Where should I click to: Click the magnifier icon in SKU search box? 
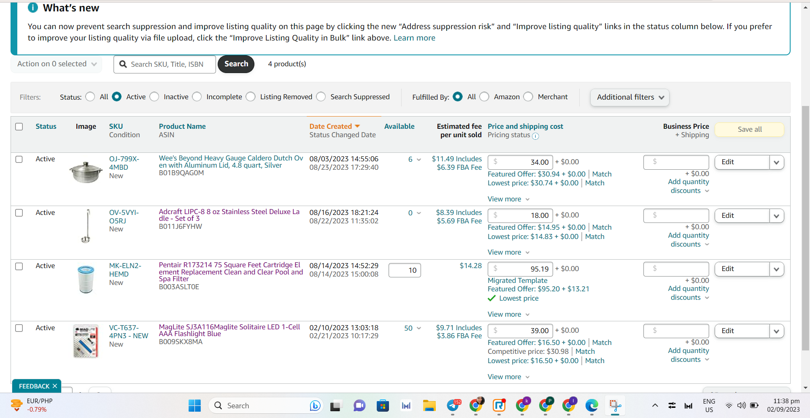click(123, 64)
